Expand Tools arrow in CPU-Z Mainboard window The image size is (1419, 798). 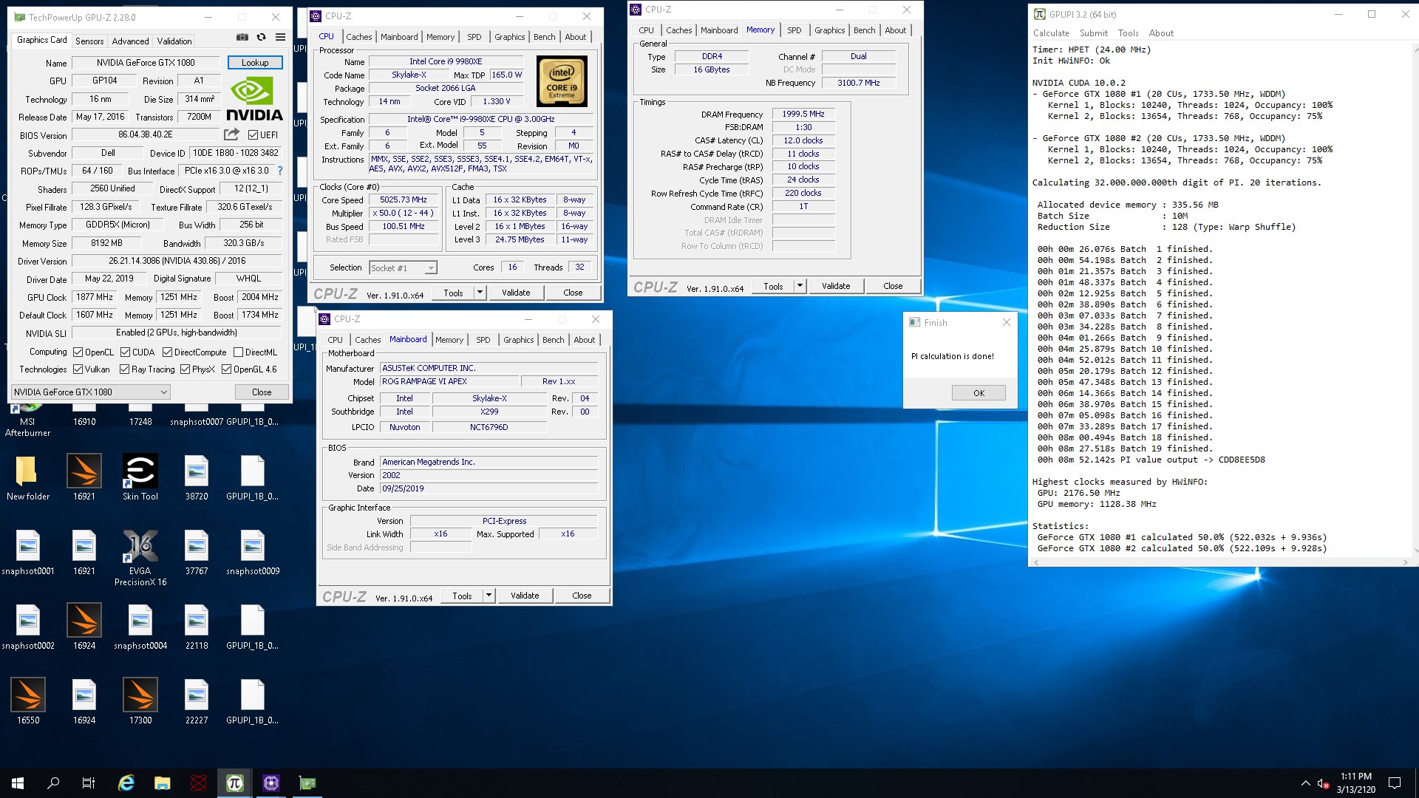489,596
